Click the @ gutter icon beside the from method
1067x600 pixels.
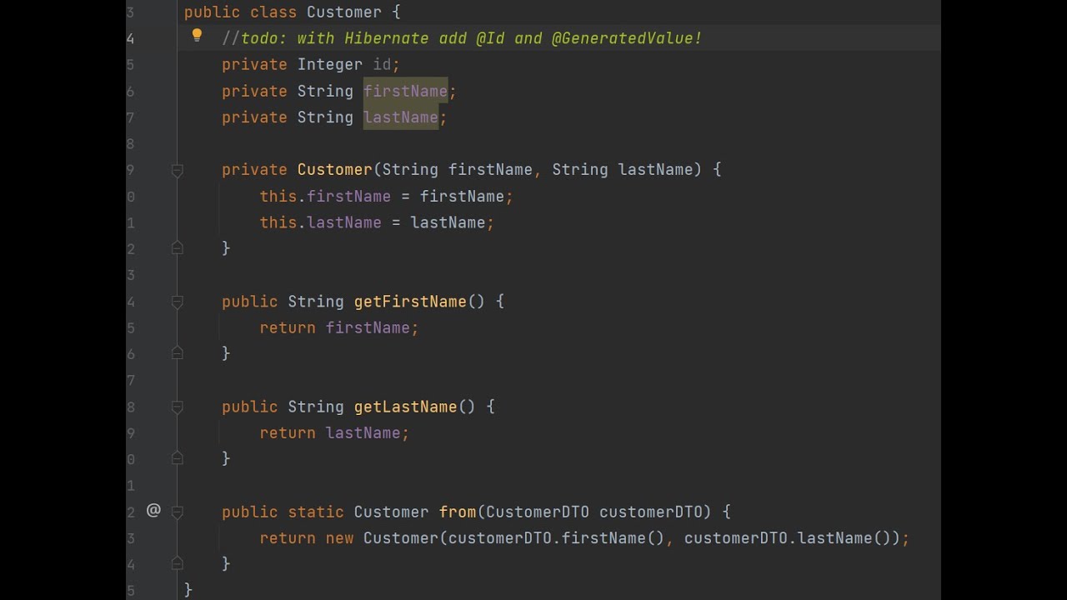(153, 510)
